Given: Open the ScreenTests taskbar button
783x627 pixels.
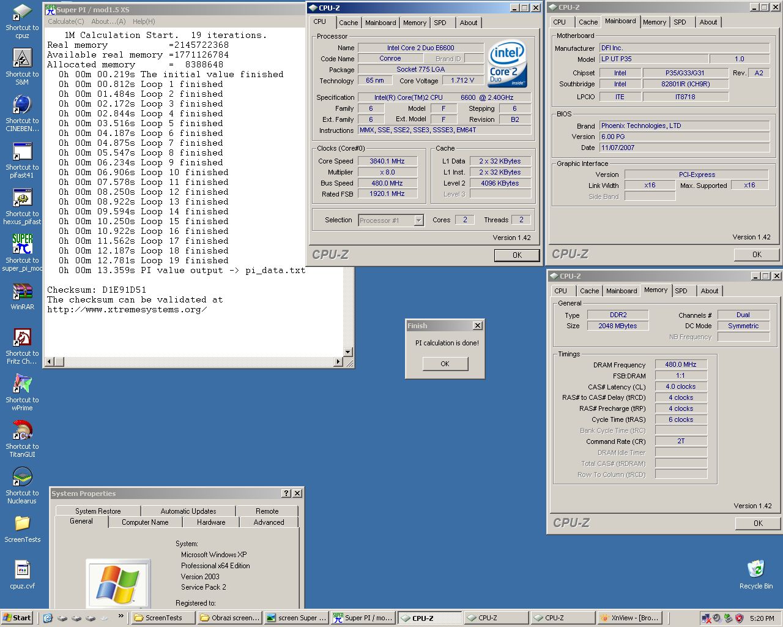Looking at the screenshot, I should point(163,618).
